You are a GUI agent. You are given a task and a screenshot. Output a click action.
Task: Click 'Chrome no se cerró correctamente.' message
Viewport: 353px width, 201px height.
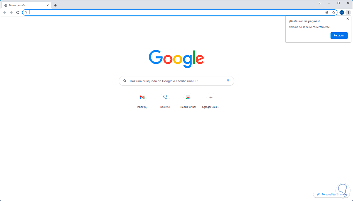309,27
